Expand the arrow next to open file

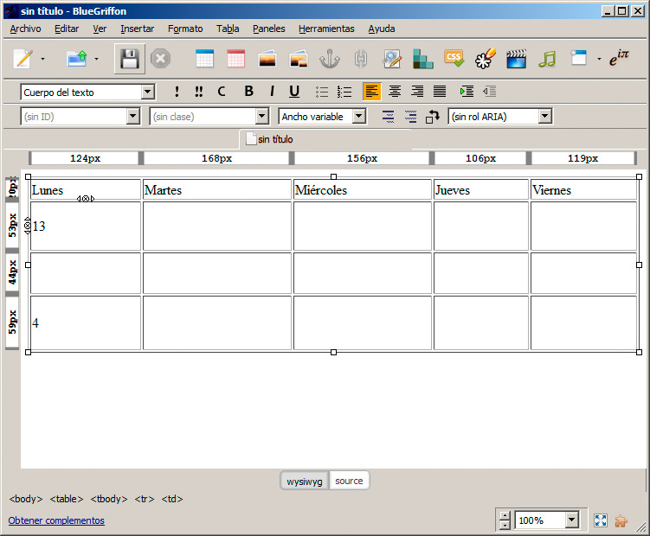pyautogui.click(x=97, y=59)
